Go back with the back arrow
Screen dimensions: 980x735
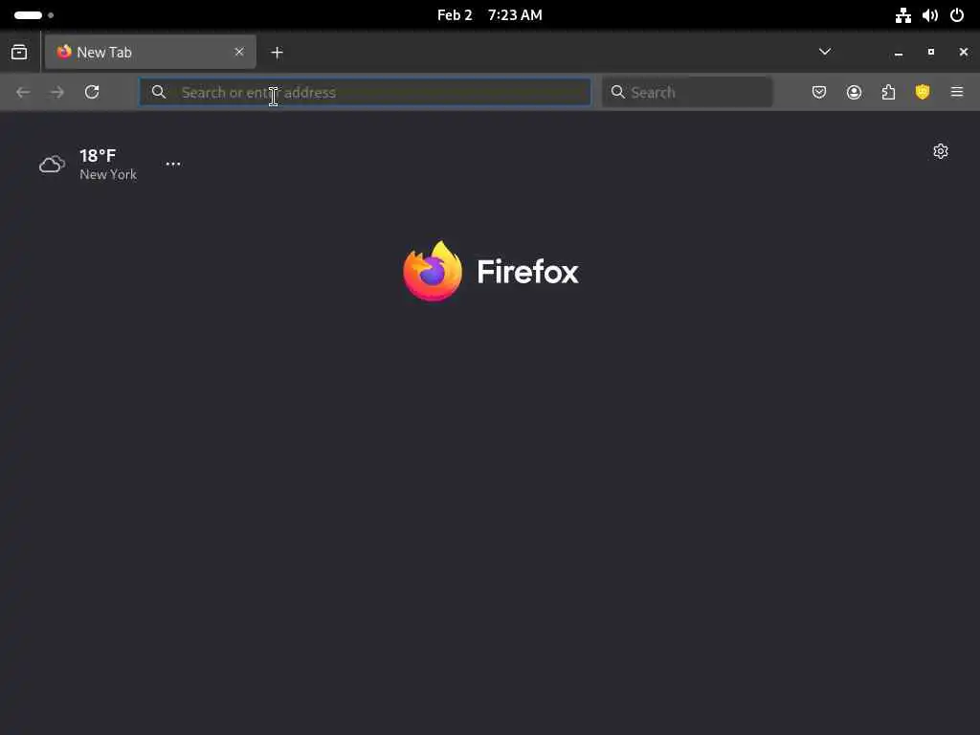pos(23,93)
